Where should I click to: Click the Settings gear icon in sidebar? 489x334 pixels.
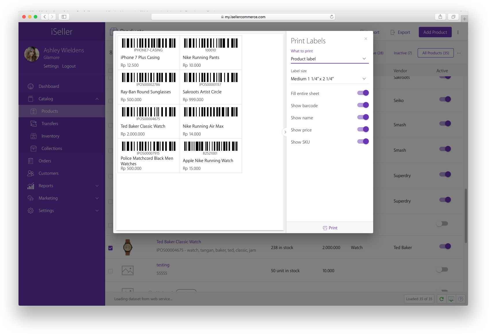tap(31, 211)
